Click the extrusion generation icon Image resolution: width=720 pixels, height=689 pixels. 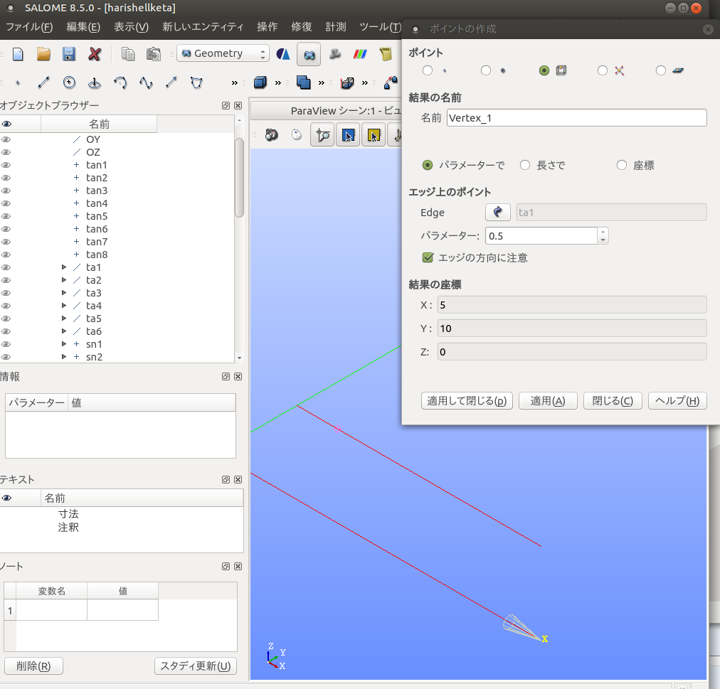click(347, 82)
